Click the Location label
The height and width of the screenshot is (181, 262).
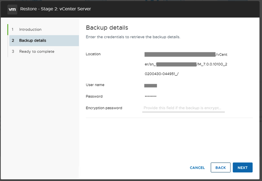point(93,54)
